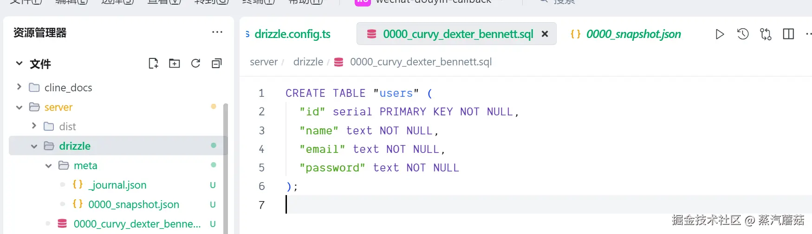Collapse the drizzle folder
The width and height of the screenshot is (812, 234).
click(x=34, y=146)
